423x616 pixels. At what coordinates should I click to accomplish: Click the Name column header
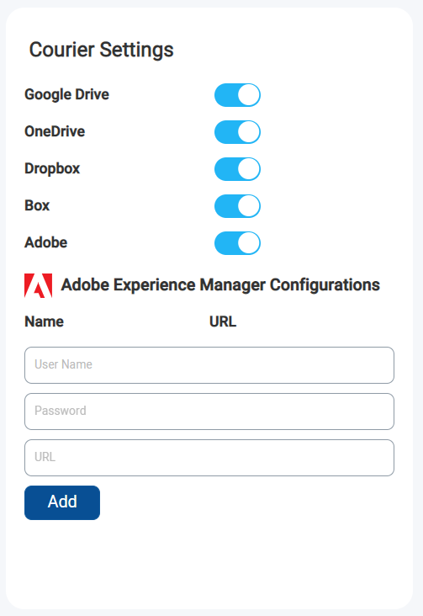coord(44,321)
